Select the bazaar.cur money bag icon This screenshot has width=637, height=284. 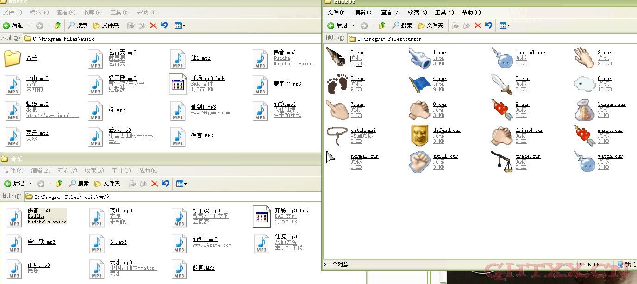point(584,110)
